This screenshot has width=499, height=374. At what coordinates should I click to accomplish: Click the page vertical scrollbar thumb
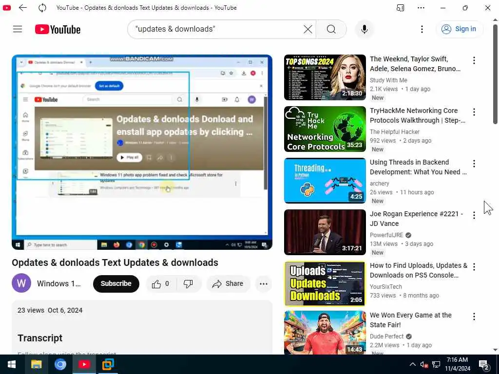(495, 74)
